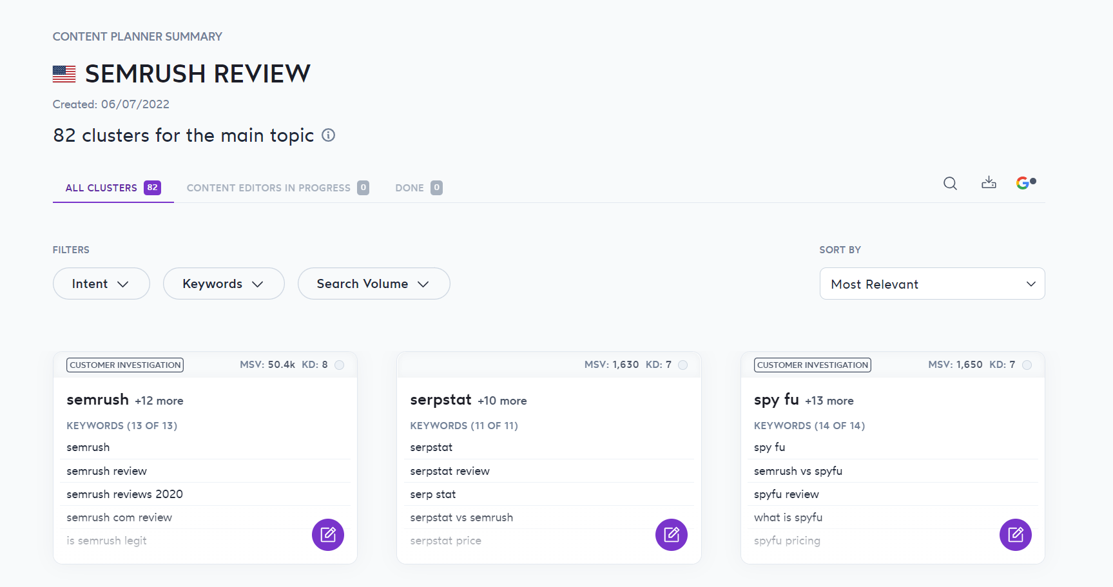
Task: Switch to the DONE tab
Action: click(x=410, y=188)
